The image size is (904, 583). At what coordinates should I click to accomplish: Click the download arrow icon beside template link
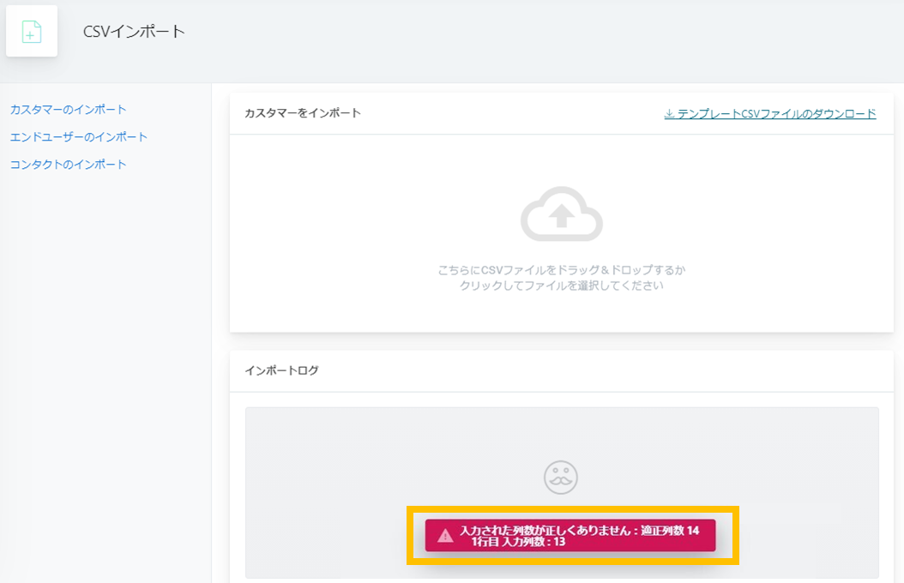pos(669,113)
